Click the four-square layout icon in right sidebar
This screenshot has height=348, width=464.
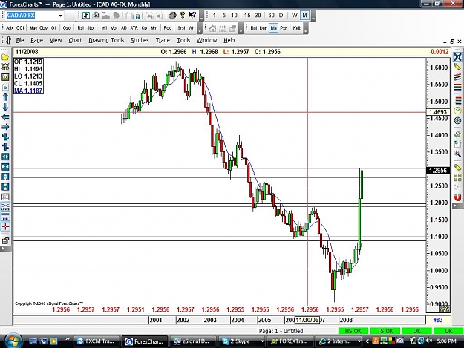coord(457,177)
